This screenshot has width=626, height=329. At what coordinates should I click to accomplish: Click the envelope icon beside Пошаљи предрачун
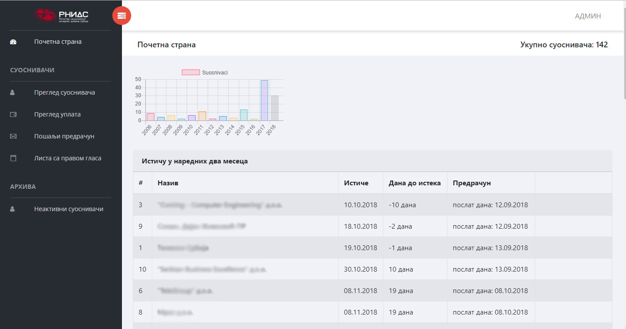point(13,136)
